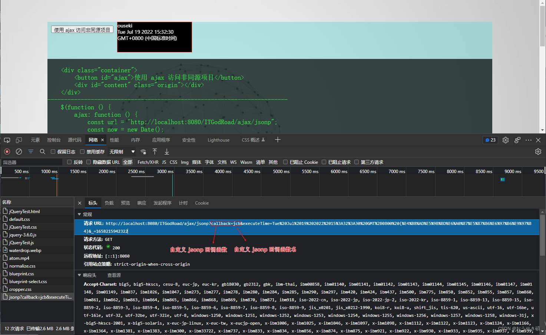
Task: Toggle the device toolbar icon
Action: [19, 140]
